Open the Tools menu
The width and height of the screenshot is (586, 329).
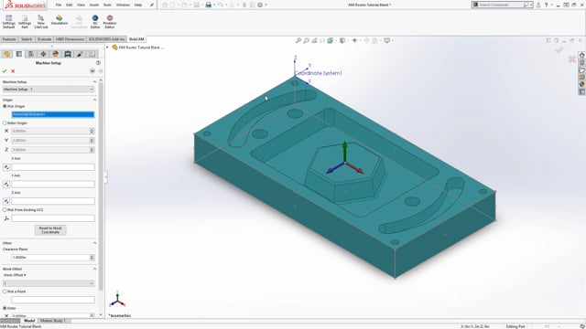tap(107, 5)
